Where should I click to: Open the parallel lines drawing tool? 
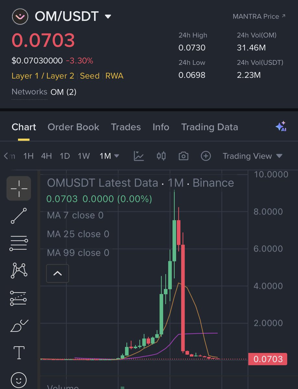click(x=18, y=242)
